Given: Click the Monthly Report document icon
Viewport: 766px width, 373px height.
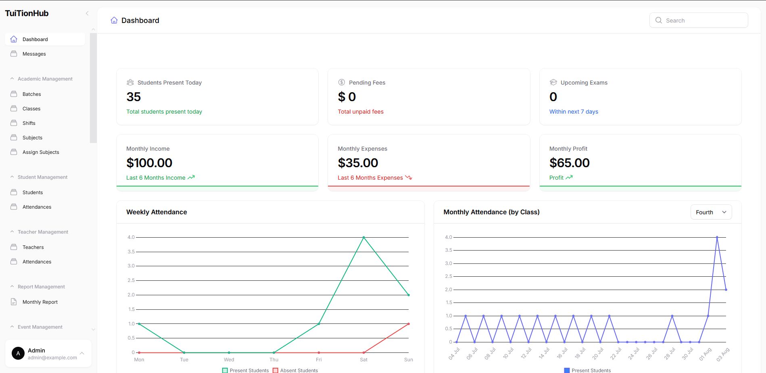Looking at the screenshot, I should 14,302.
